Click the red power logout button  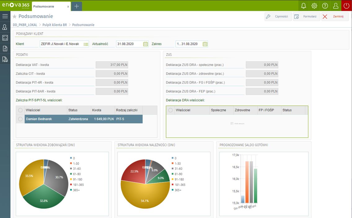tap(347, 5)
